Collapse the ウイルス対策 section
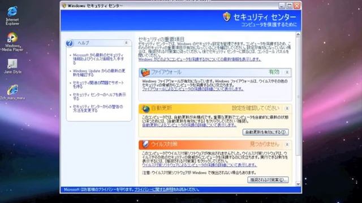 287,144
